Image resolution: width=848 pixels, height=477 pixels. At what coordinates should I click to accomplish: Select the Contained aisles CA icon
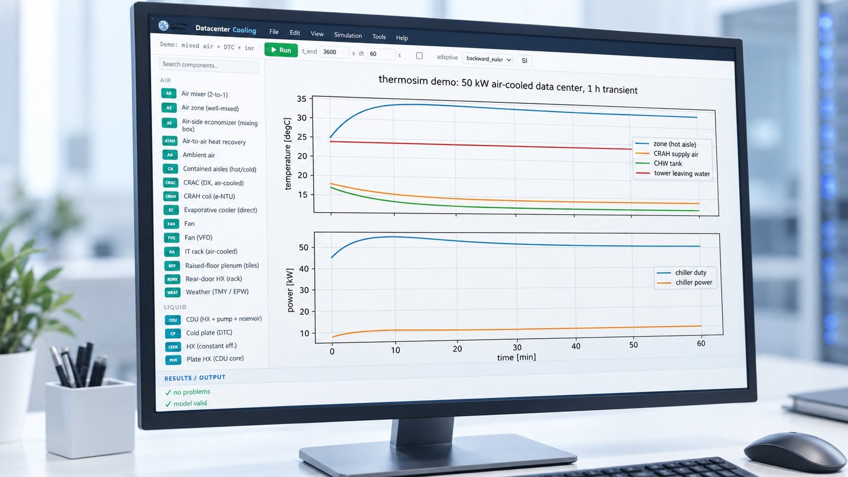click(x=170, y=169)
